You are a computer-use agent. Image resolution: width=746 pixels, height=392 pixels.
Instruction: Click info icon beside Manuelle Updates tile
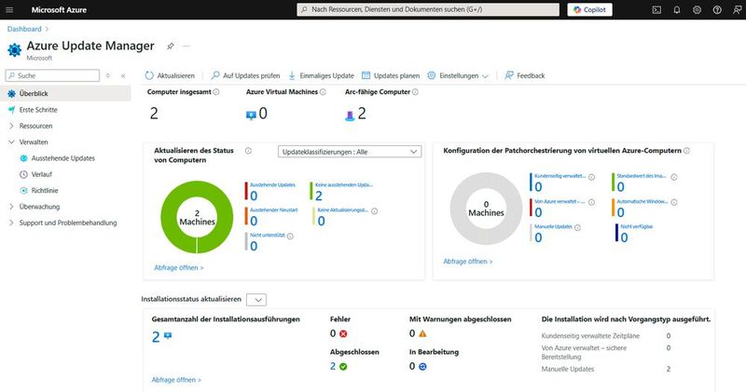pos(577,227)
